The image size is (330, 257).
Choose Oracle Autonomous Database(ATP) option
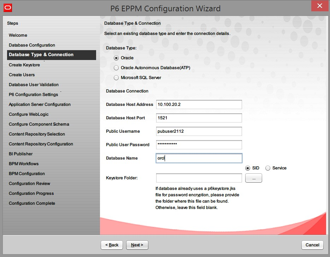[x=116, y=68]
